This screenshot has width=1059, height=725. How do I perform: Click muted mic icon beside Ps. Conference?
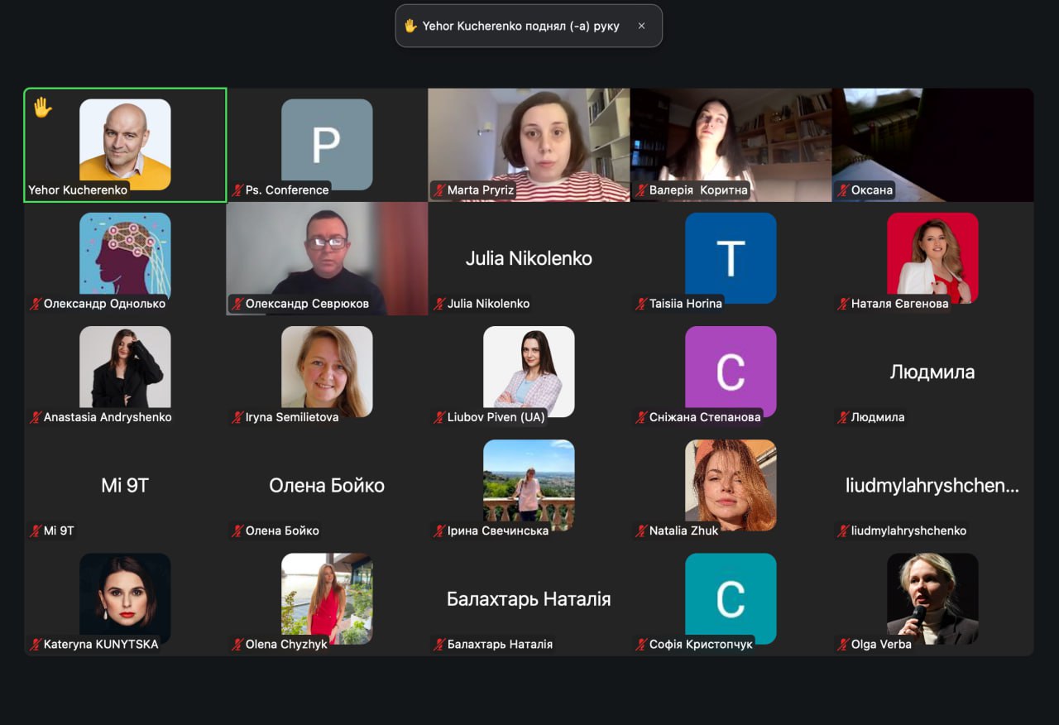tap(237, 190)
